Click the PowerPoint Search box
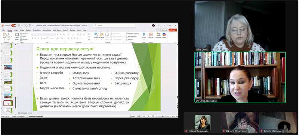This screenshot has height=135, width=299. coord(114,25)
